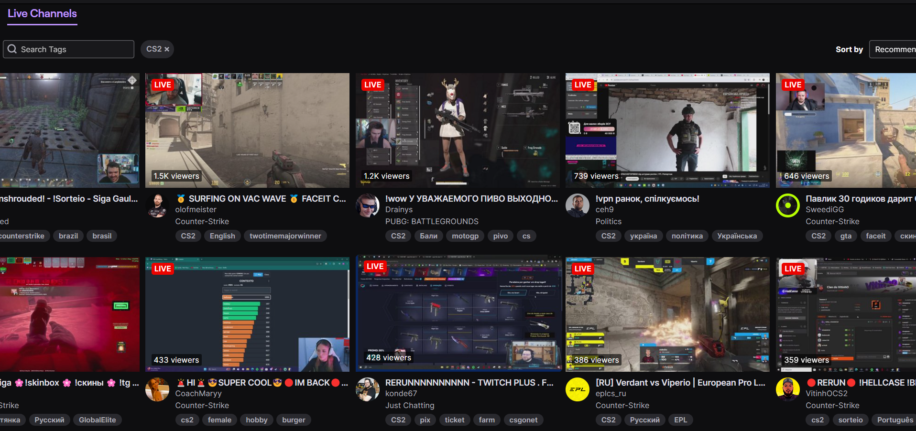Open stream title SURFING ON VAC WAVE
Image resolution: width=916 pixels, height=431 pixels.
click(x=261, y=199)
